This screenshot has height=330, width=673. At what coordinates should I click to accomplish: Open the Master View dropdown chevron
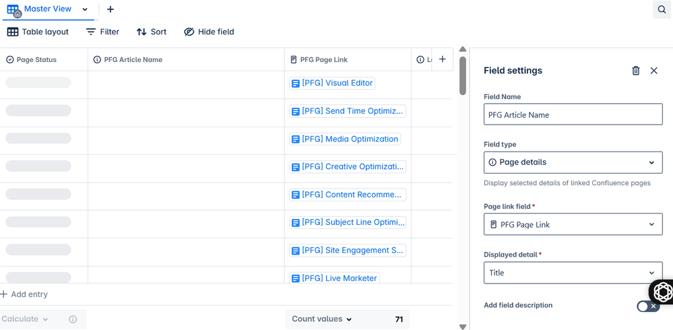[85, 9]
